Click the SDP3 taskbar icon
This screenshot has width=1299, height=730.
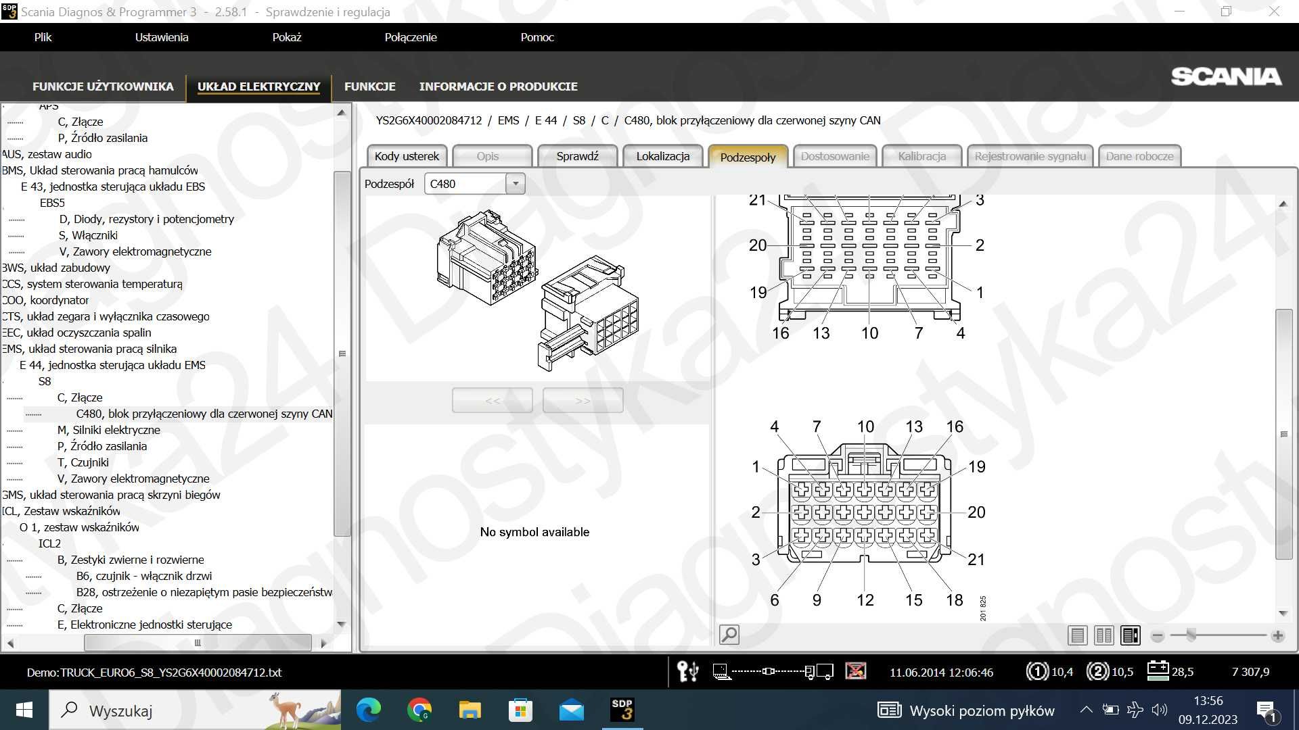(x=622, y=710)
